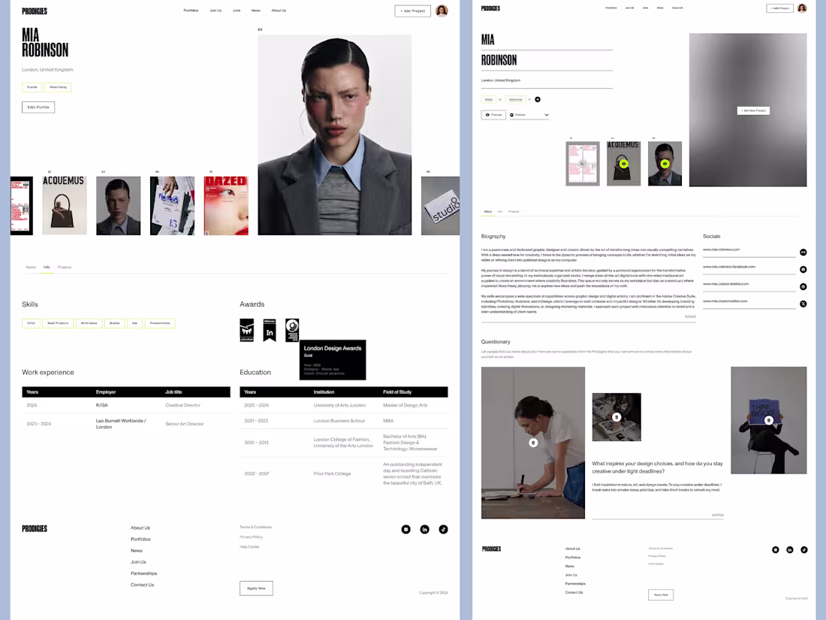Delete the blue-poster questionary photo via trash icon

pyautogui.click(x=769, y=420)
